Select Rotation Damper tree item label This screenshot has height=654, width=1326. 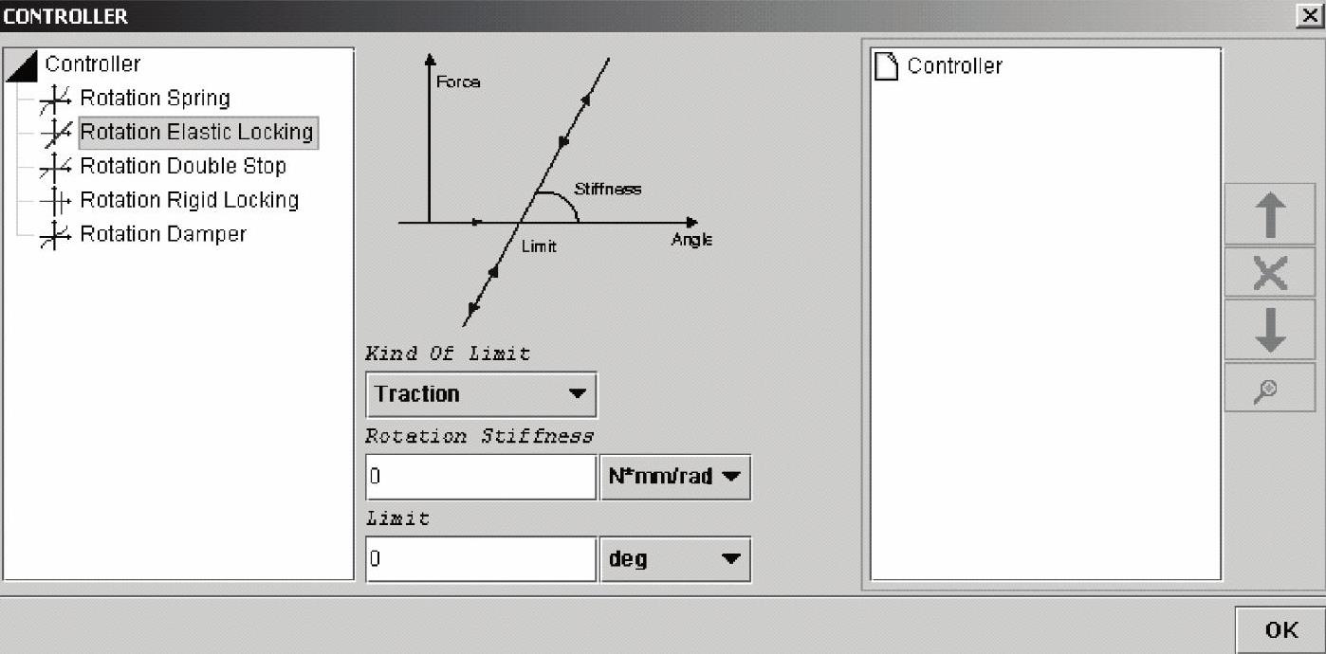point(163,235)
